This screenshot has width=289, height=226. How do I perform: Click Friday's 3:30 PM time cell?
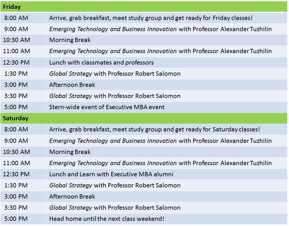16,96
